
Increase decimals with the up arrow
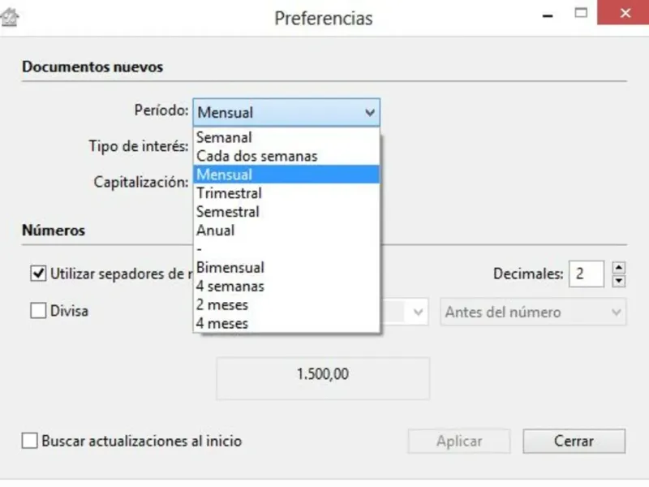619,267
